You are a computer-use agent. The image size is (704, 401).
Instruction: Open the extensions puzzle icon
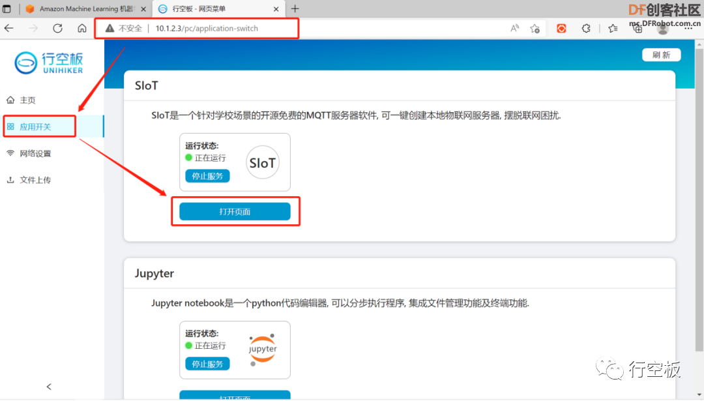coord(586,28)
